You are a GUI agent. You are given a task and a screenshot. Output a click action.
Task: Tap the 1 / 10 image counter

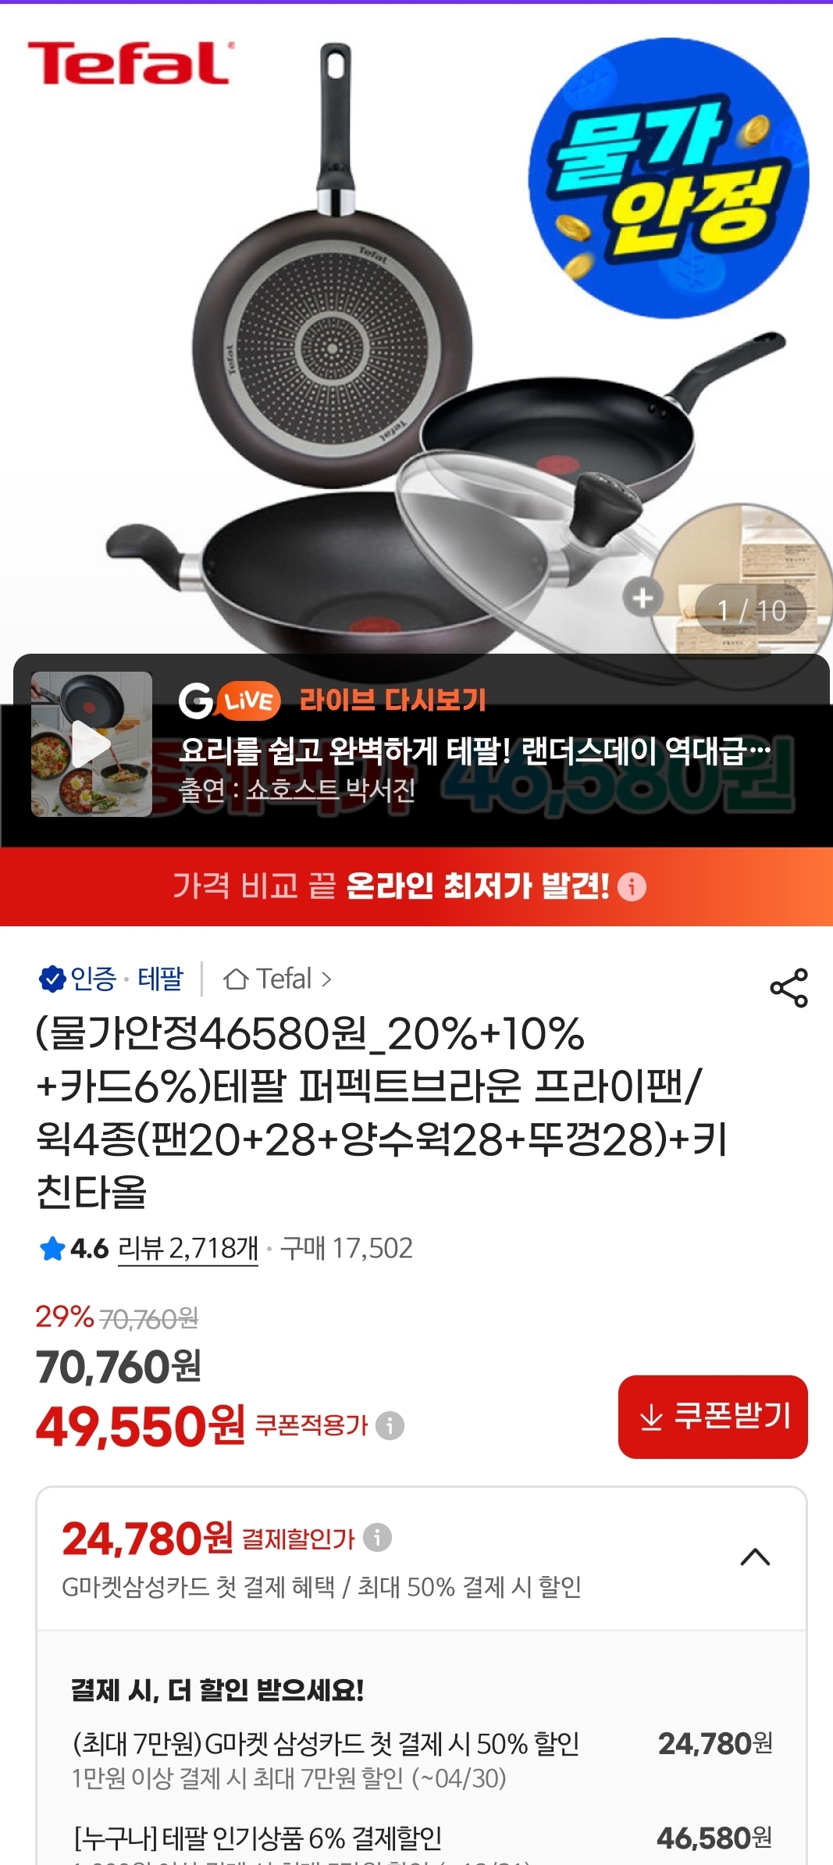(x=751, y=610)
